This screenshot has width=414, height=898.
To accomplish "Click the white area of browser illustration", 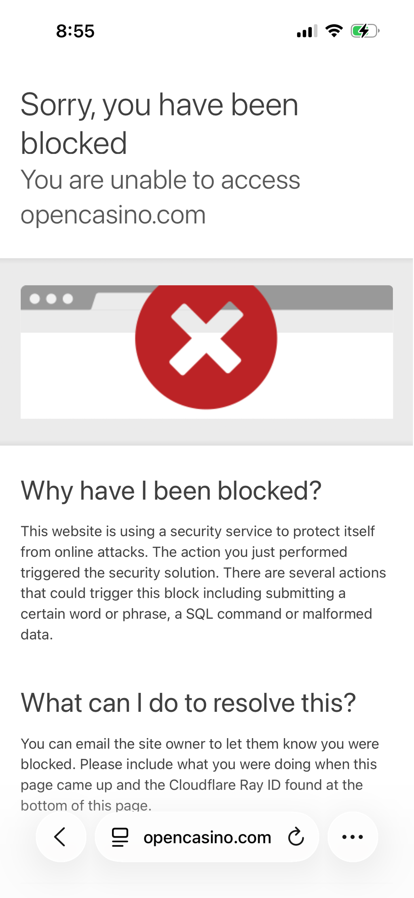I will coord(336,376).
